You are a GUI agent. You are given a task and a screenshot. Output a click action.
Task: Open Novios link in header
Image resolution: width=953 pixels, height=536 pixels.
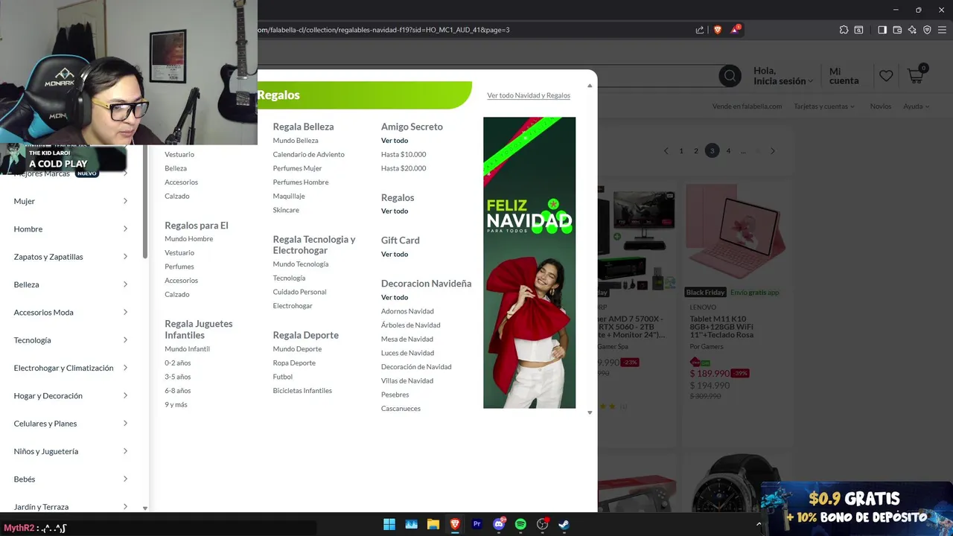click(881, 106)
